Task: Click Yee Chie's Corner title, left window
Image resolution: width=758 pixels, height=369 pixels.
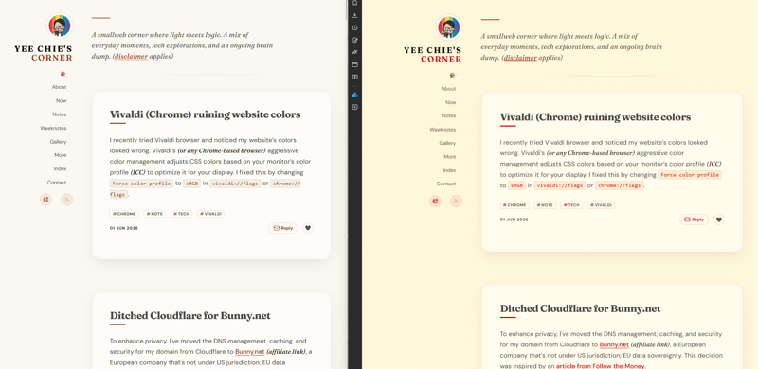Action: tap(44, 53)
